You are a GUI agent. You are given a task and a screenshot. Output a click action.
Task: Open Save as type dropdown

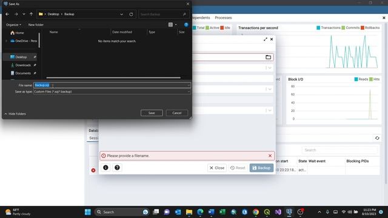pyautogui.click(x=112, y=91)
